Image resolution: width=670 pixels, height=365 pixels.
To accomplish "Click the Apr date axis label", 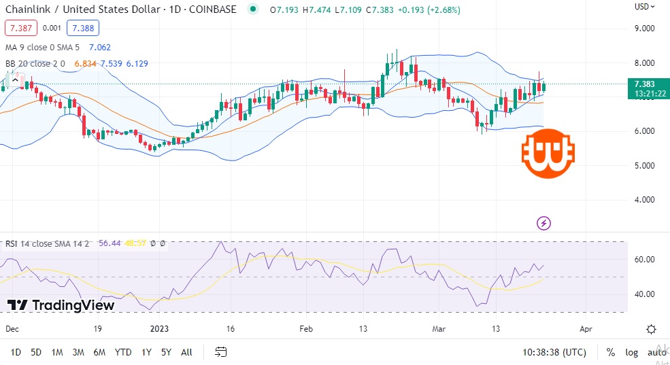I will pos(586,329).
